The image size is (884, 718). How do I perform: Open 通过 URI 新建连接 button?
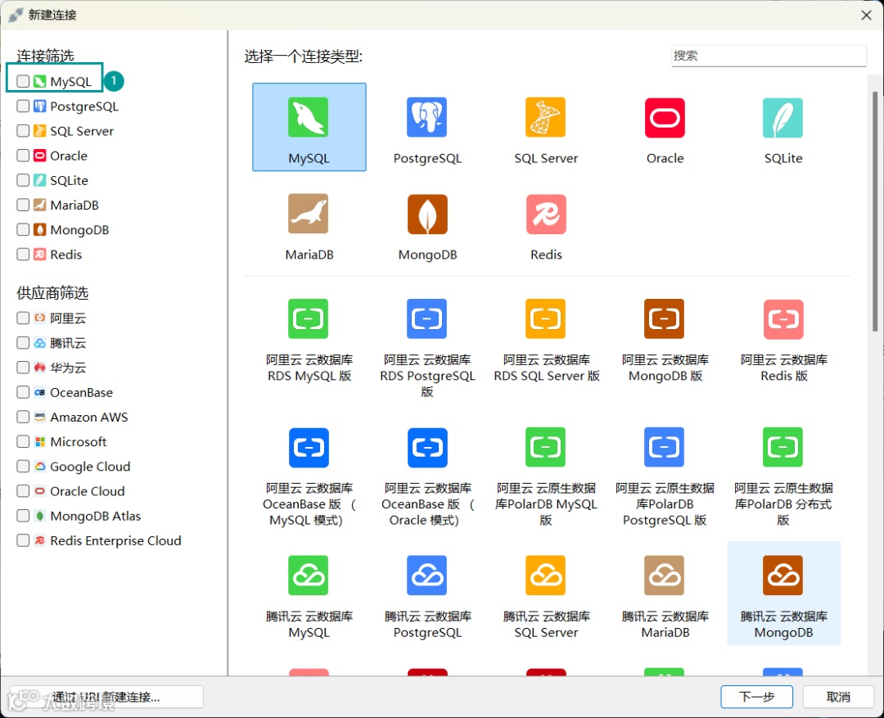pyautogui.click(x=106, y=698)
